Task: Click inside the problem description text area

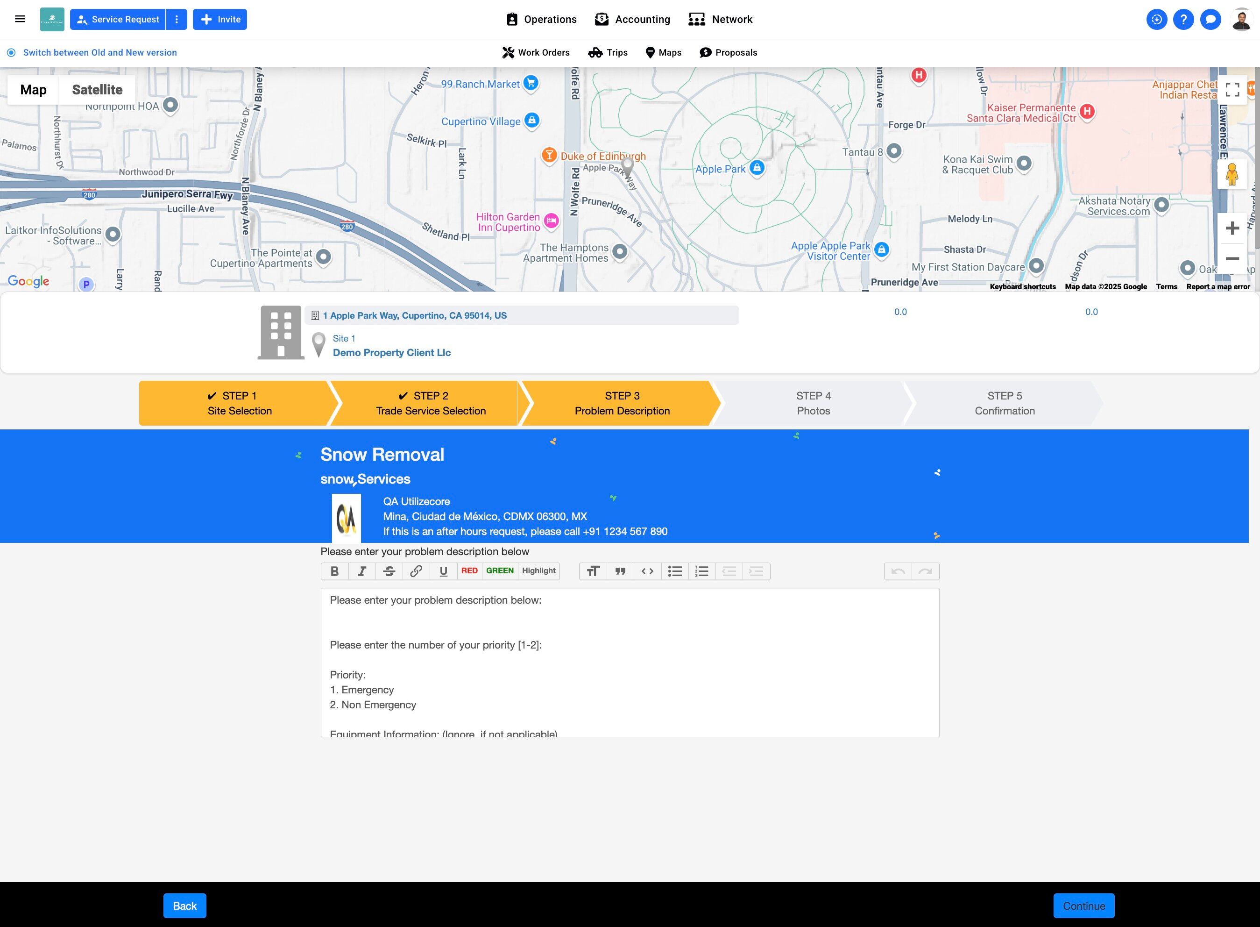Action: pyautogui.click(x=629, y=662)
